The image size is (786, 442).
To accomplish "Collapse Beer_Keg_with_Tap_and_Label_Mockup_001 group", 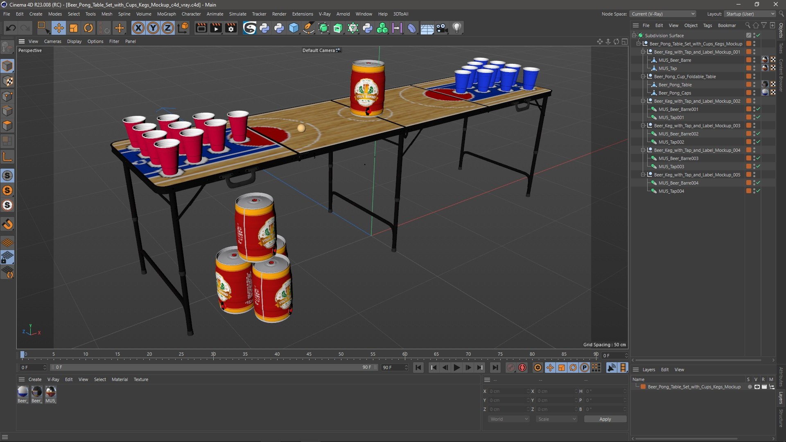I will pyautogui.click(x=643, y=52).
